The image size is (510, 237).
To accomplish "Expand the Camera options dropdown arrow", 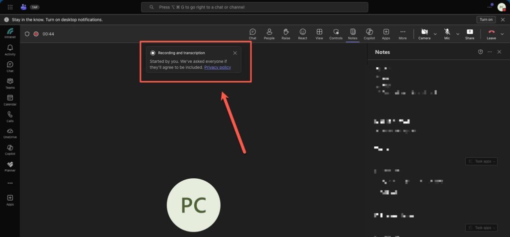I will pos(435,34).
